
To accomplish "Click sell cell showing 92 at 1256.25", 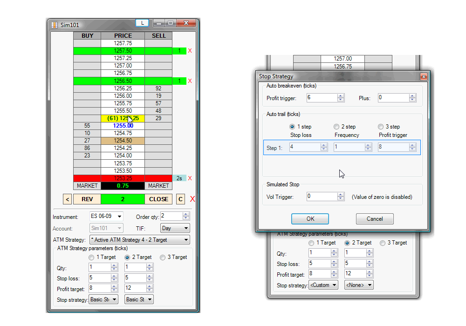I will coord(158,88).
